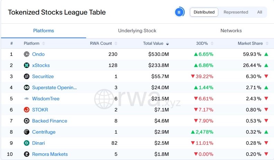Select the All view option
This screenshot has width=274, height=160.
[259, 12]
